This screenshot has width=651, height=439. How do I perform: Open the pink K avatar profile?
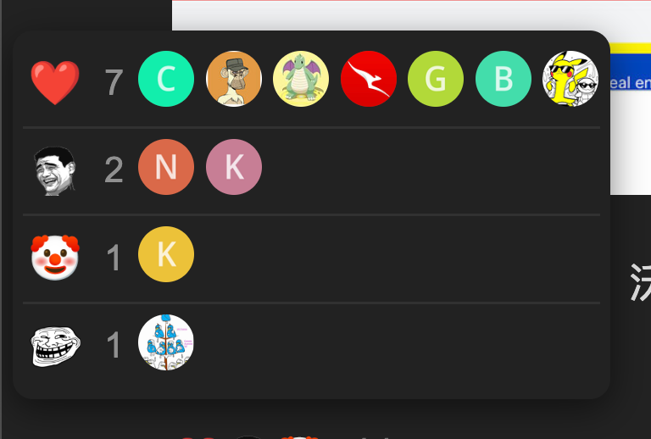tap(234, 167)
